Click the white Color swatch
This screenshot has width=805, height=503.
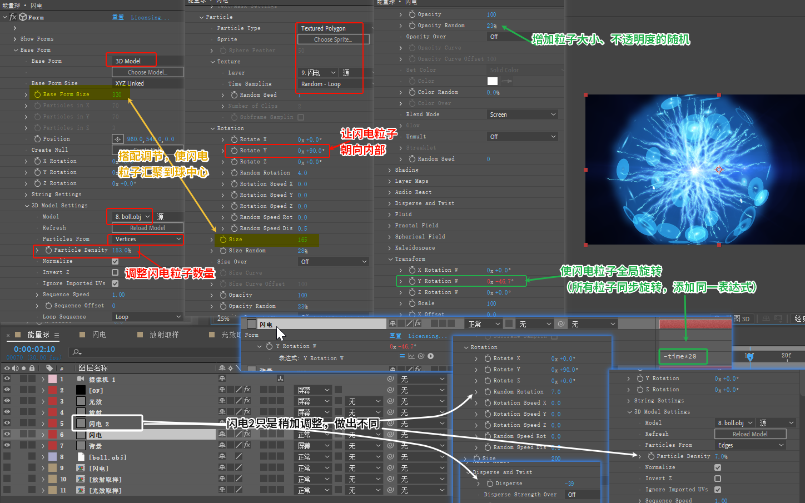(x=492, y=81)
